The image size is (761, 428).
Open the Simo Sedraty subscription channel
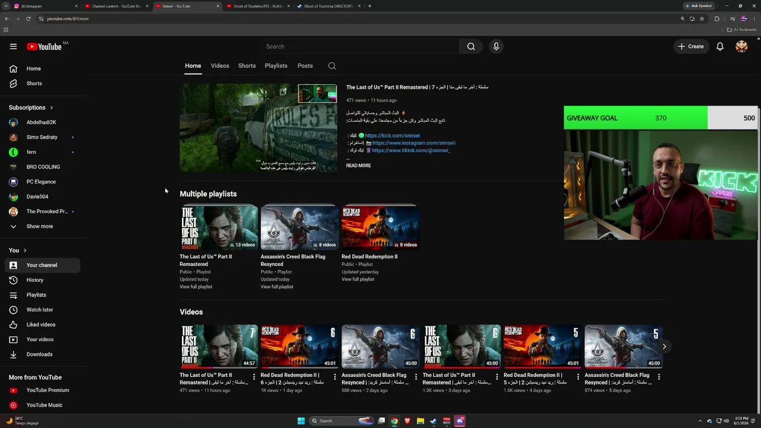coord(42,137)
